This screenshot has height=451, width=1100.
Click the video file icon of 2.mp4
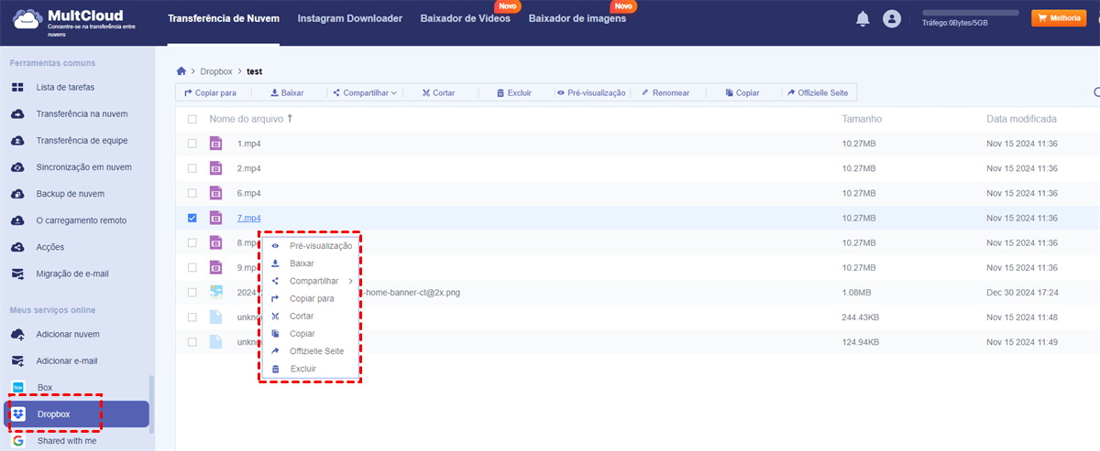(x=215, y=168)
